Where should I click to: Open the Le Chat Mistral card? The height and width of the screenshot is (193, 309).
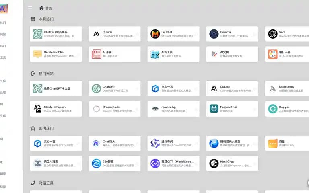tap(173, 34)
